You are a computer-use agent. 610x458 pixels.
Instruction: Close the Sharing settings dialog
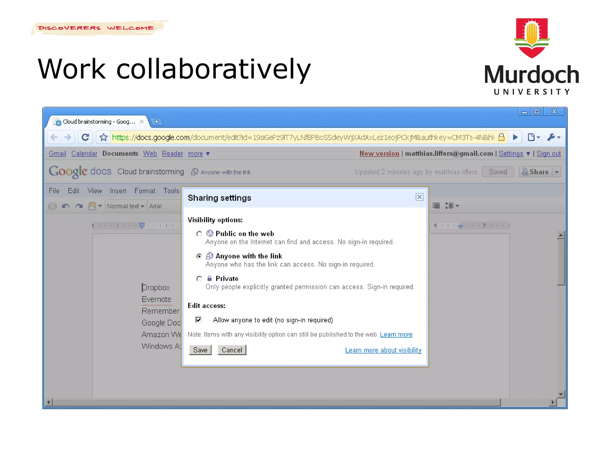pyautogui.click(x=419, y=197)
